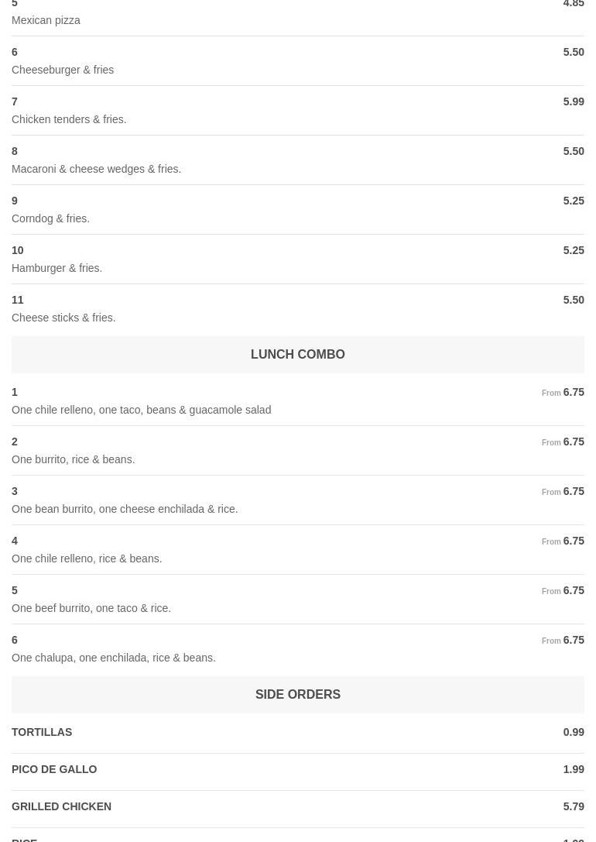Add TORTILLAS side order
This screenshot has height=842, width=596.
pos(42,732)
